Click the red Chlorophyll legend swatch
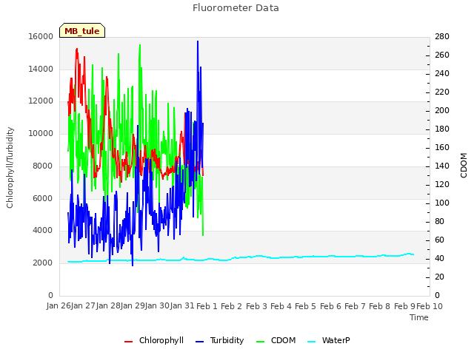Screen dimensions: 474x355 click(128, 342)
